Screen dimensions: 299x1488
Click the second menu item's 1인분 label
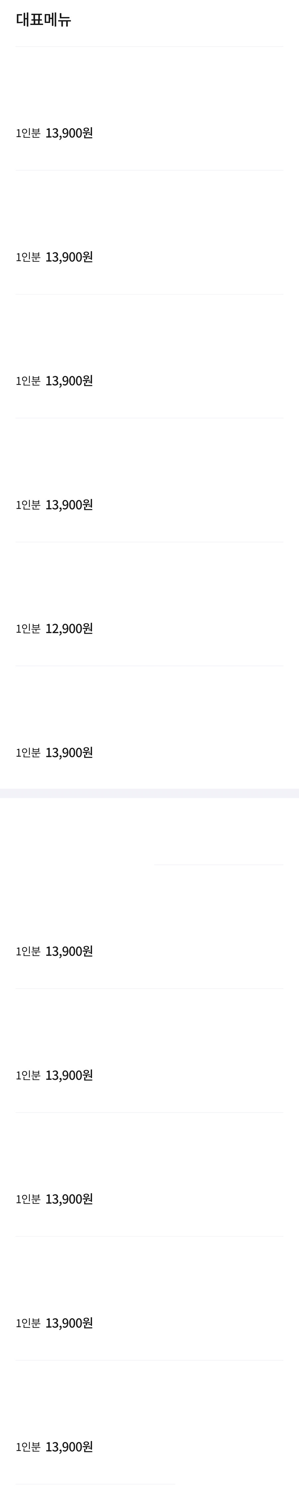click(x=28, y=257)
